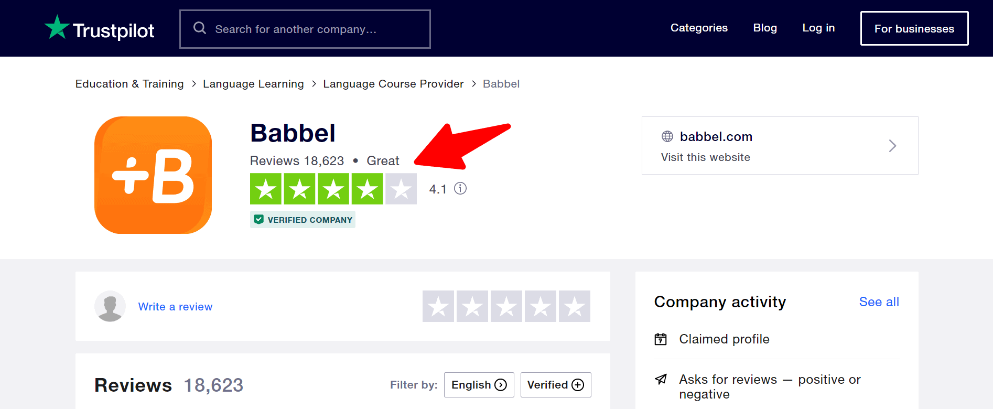Click the globe icon beside babbel.com

pos(667,136)
